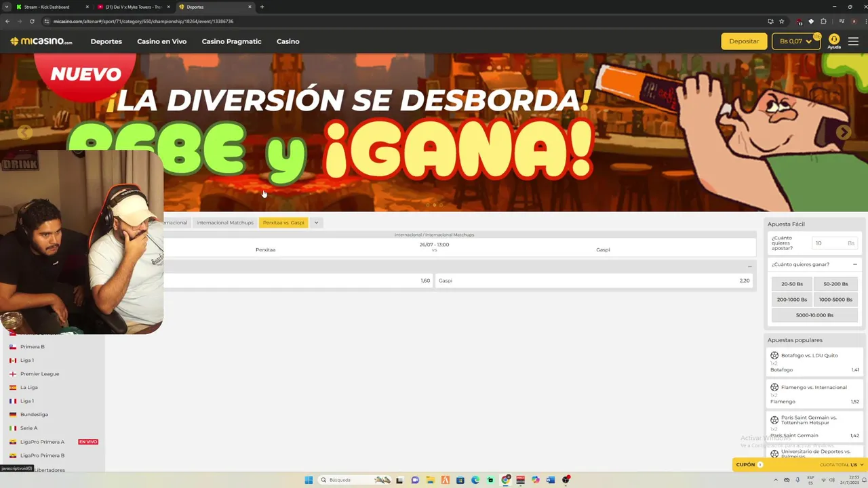Open Casino en Vivo section
The image size is (868, 488).
click(161, 41)
